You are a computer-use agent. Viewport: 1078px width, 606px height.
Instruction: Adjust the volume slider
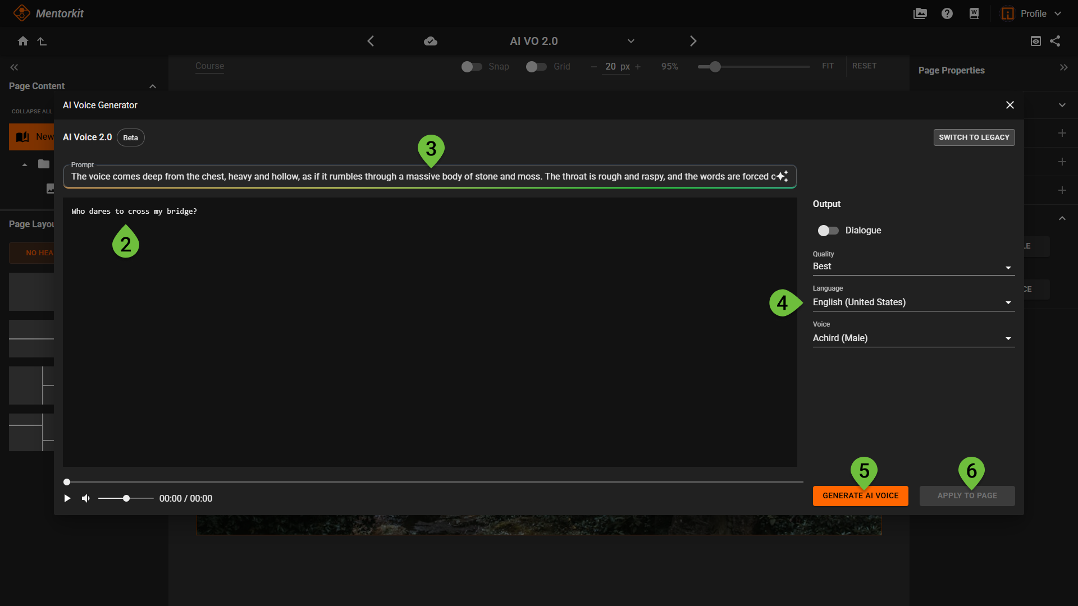[126, 498]
